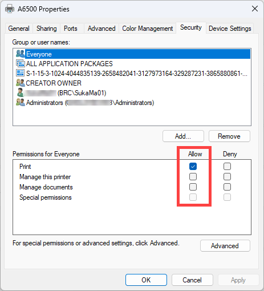Close the A6500 Properties dialog

click(255, 9)
